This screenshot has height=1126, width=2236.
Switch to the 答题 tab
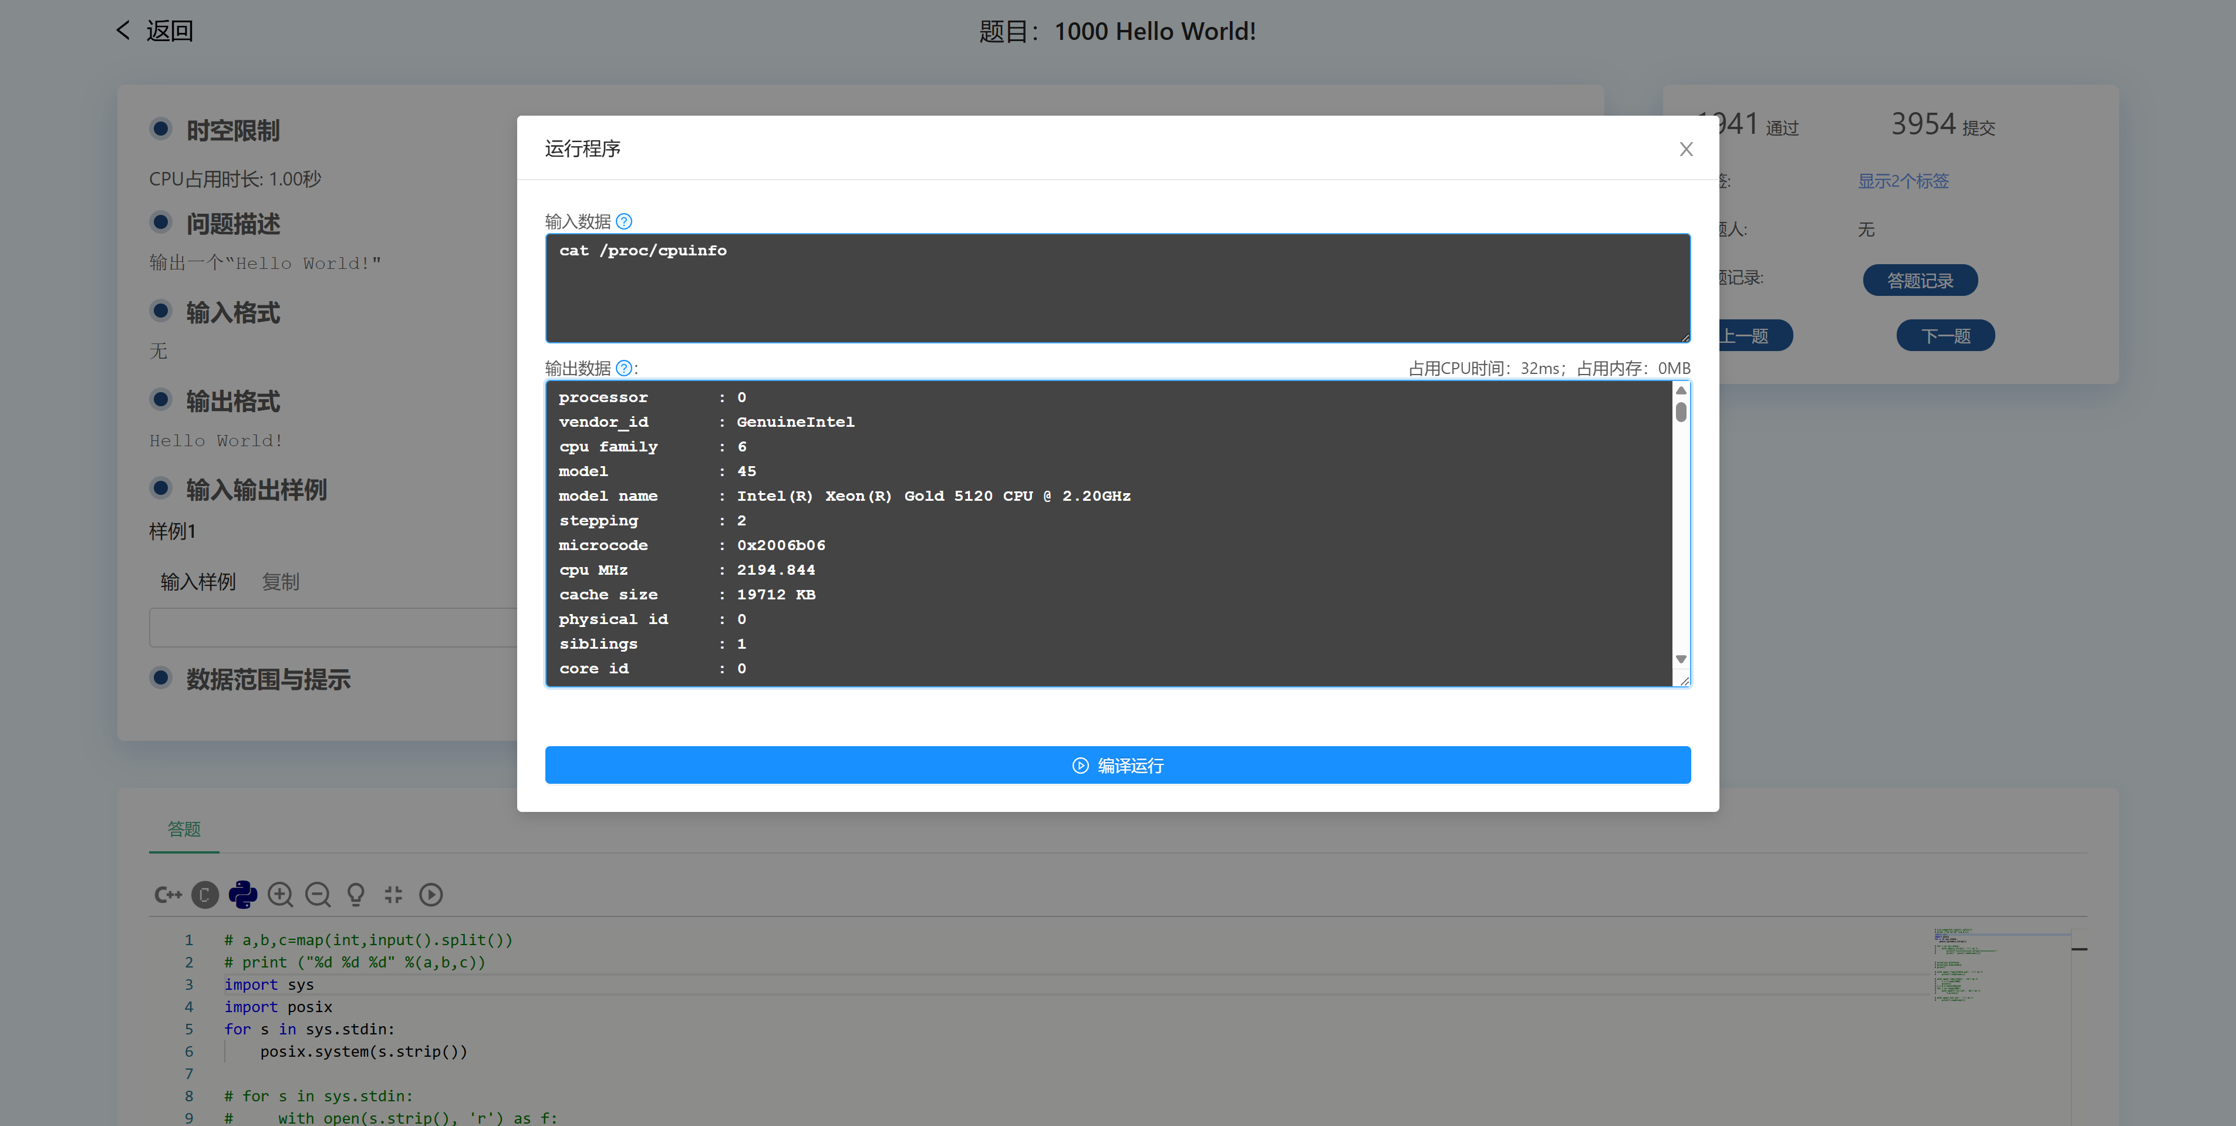point(184,829)
